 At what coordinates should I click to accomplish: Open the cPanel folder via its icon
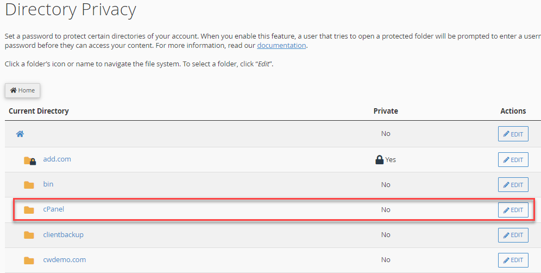29,210
